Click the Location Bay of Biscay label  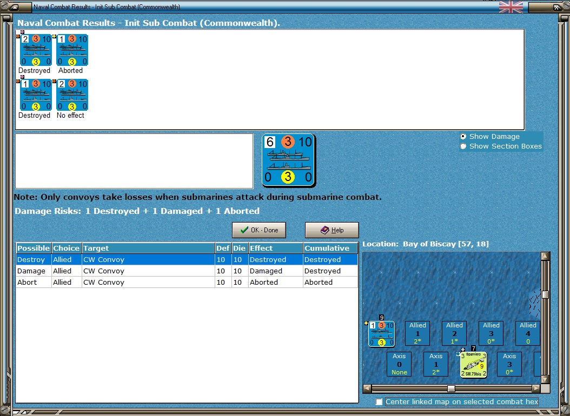coord(425,244)
